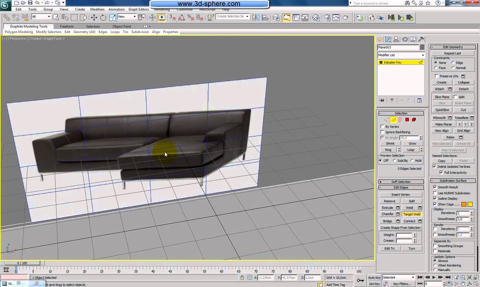This screenshot has height=287, width=480.
Task: Toggle the Angle Snap icon
Action: click(x=182, y=18)
